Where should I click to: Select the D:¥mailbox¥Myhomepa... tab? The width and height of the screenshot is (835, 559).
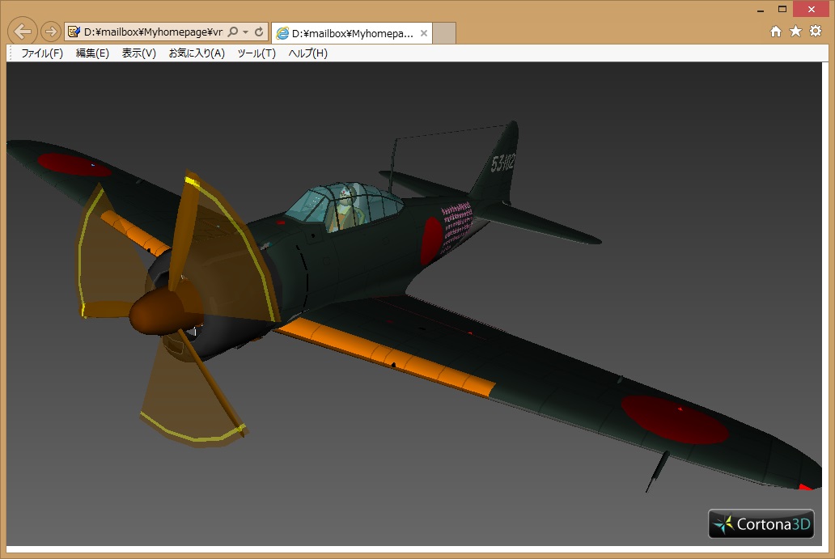point(346,33)
